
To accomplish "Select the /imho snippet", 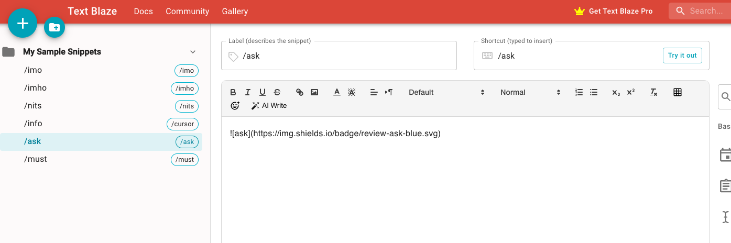I will pos(101,88).
